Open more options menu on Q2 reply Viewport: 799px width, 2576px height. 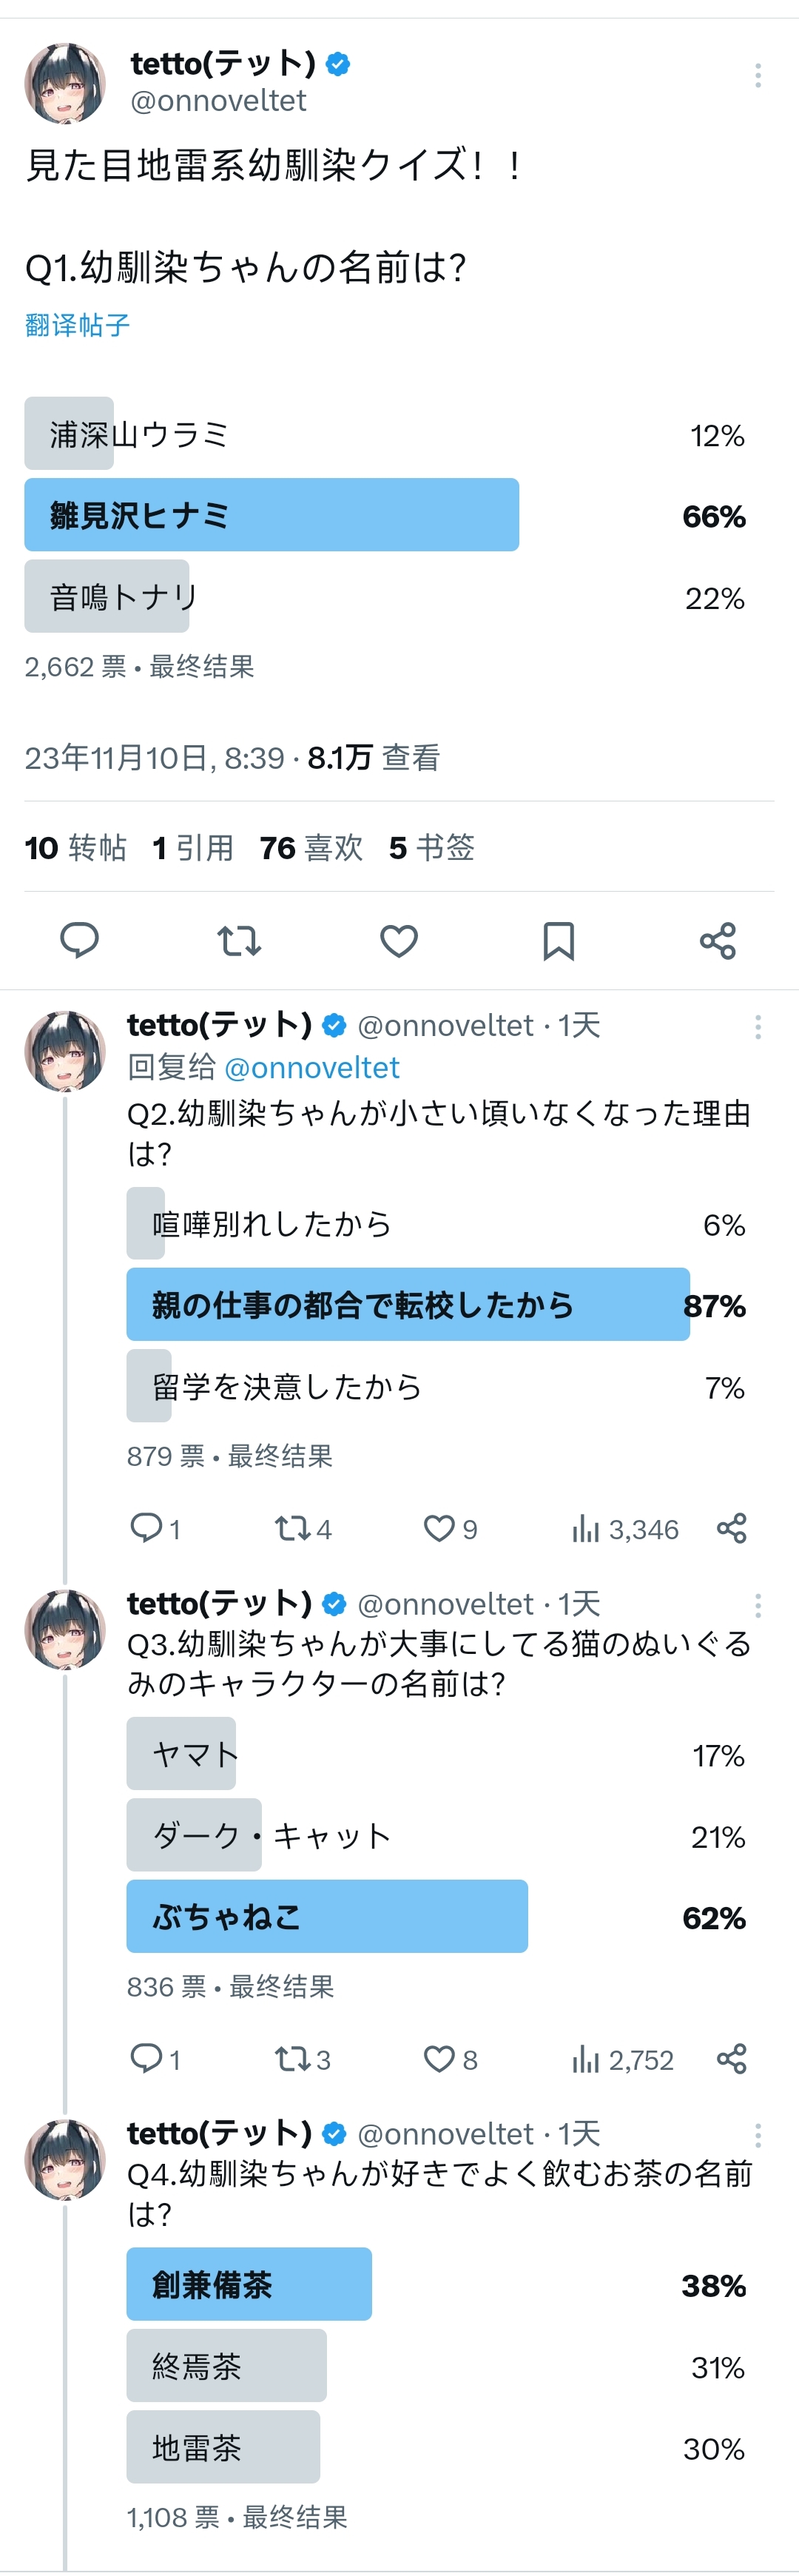[x=758, y=1027]
